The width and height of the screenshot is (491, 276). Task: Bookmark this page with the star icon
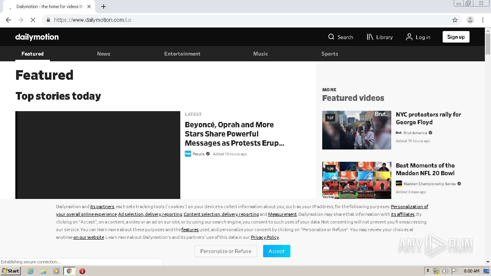[x=455, y=20]
